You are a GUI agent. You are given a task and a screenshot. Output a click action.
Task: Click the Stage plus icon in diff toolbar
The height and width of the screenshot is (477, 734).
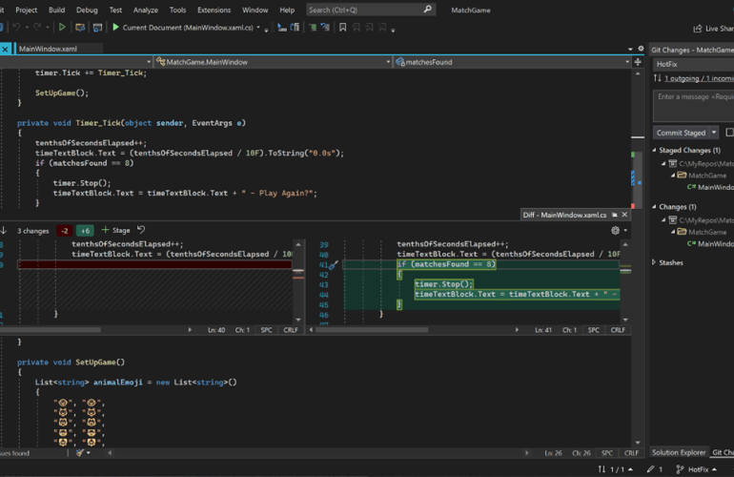coord(106,230)
